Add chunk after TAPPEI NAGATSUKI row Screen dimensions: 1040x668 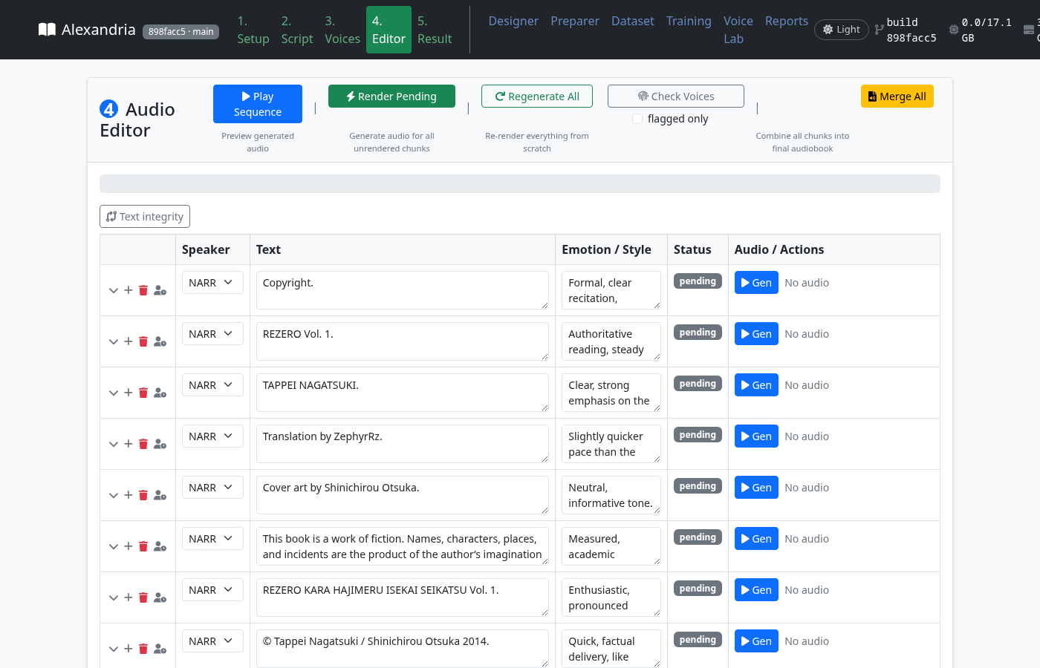pyautogui.click(x=128, y=393)
